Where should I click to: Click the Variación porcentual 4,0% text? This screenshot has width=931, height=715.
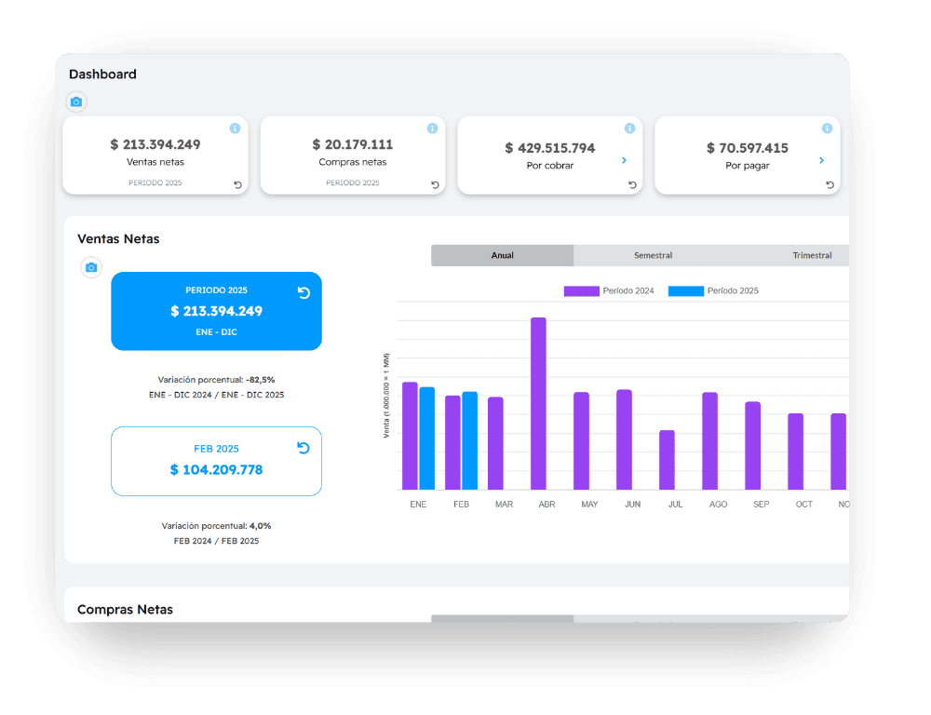[216, 526]
